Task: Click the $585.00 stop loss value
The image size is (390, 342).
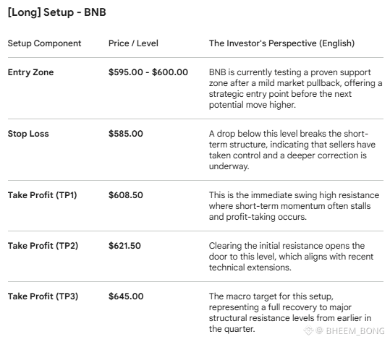Action: tap(126, 134)
